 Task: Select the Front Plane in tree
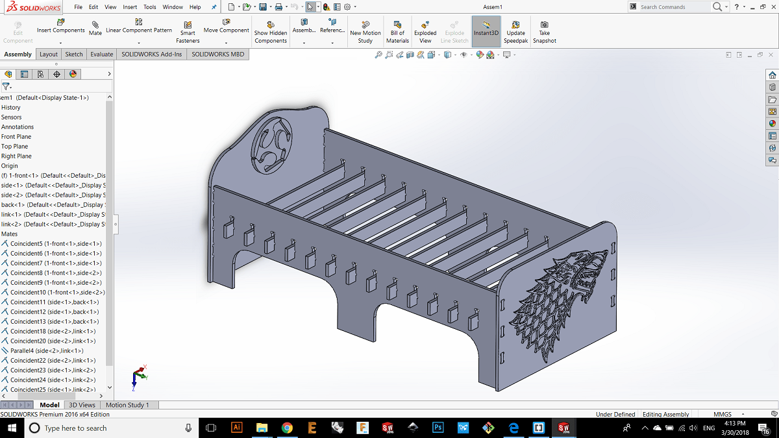click(x=16, y=137)
